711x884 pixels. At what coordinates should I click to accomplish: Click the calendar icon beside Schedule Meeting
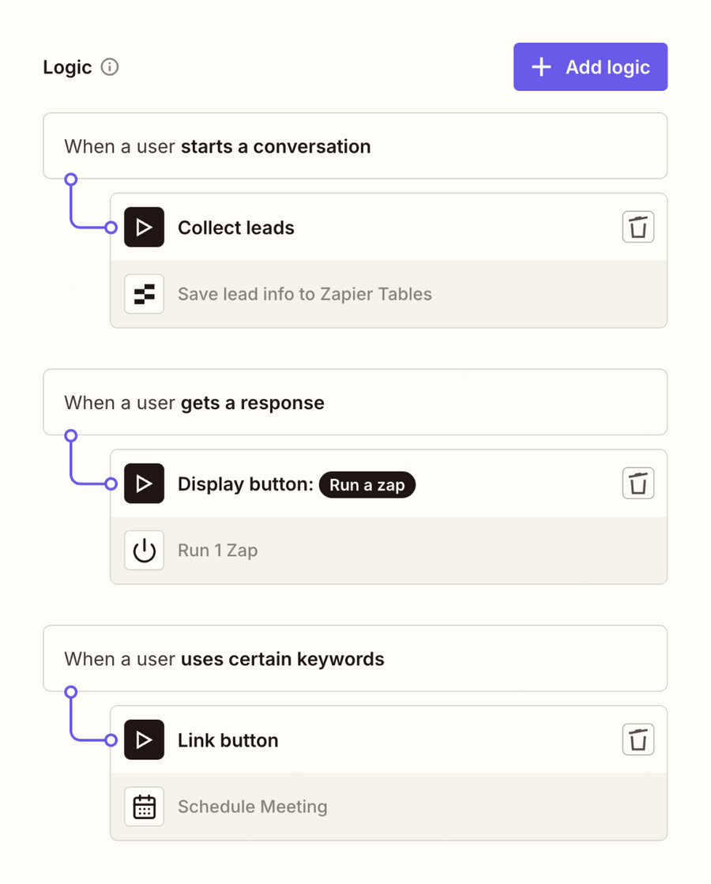pyautogui.click(x=144, y=806)
